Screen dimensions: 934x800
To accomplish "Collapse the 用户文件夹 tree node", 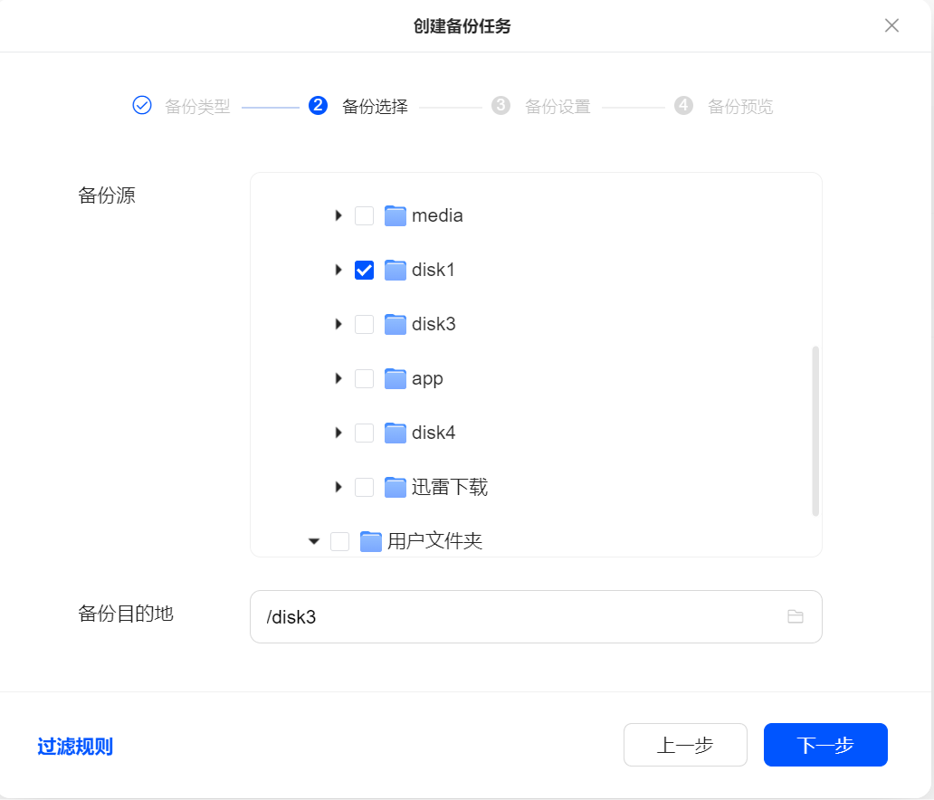I will (314, 541).
